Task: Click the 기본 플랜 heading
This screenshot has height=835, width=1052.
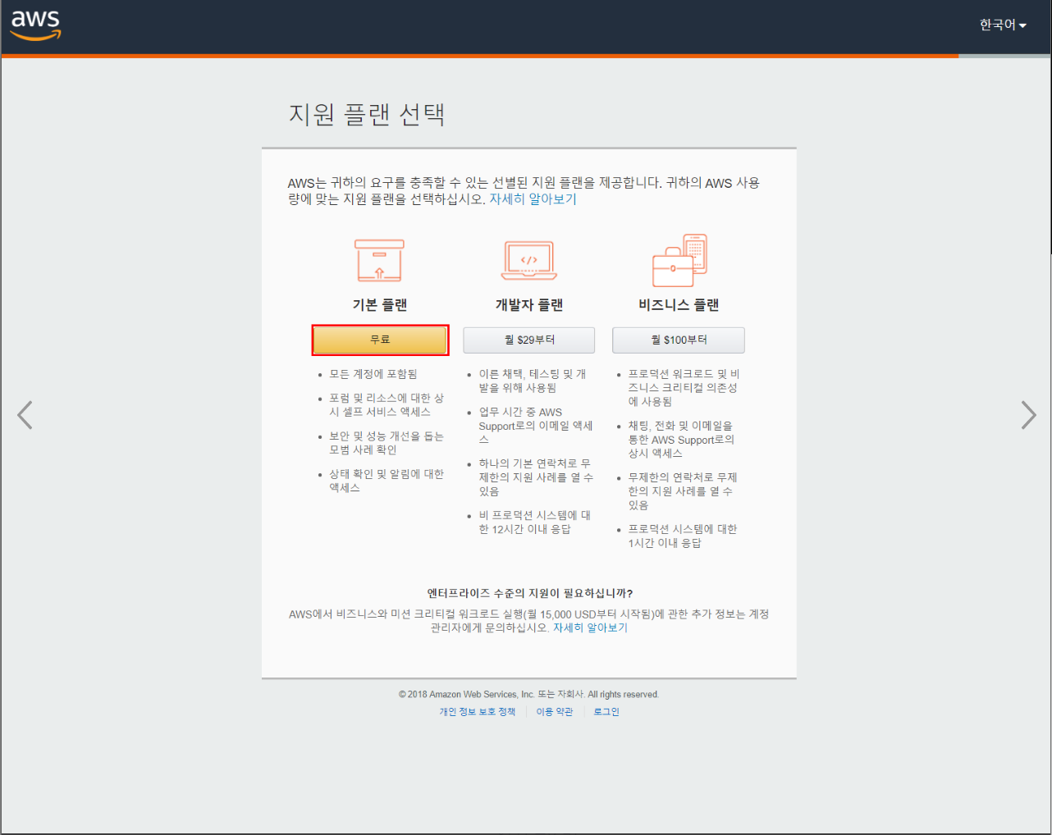Action: click(x=380, y=304)
